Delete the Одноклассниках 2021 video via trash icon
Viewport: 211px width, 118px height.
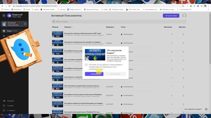(183, 34)
